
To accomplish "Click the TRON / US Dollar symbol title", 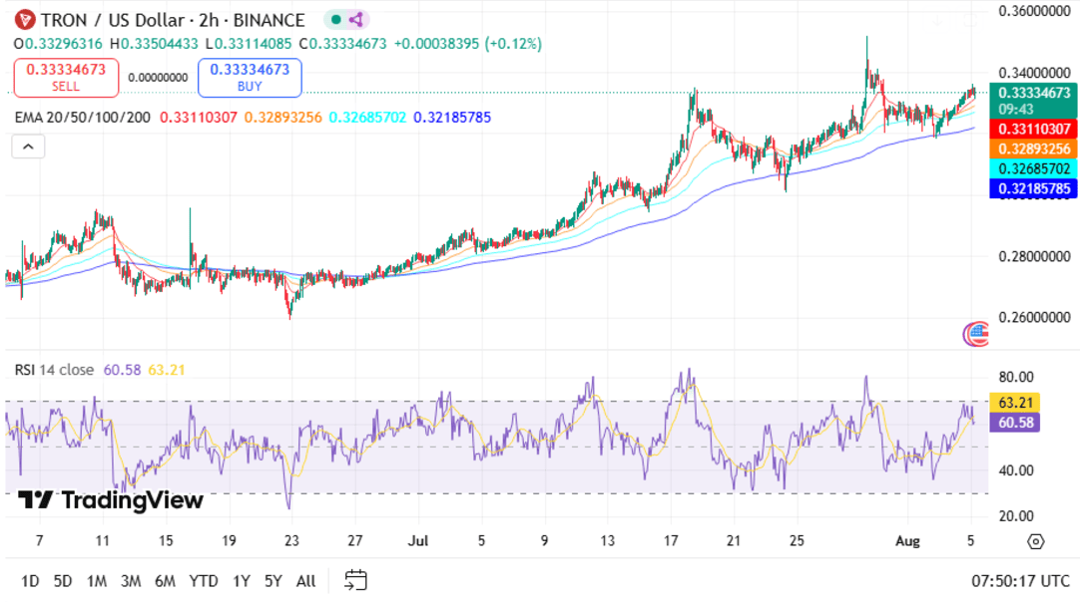I will point(123,20).
